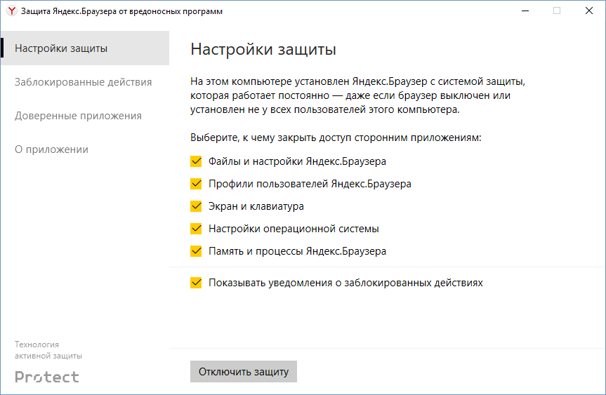
Task: Turn off notifications about blocked actions checkbox
Action: click(x=196, y=283)
